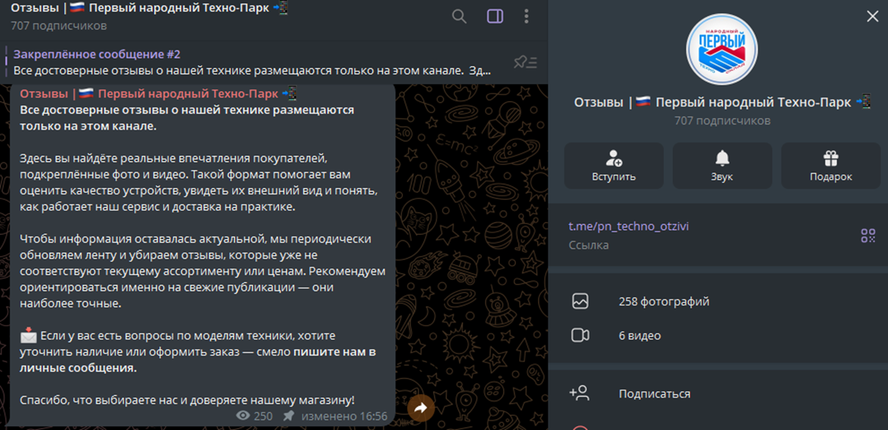The image size is (888, 430).
Task: Open the 6 видео section
Action: pos(639,335)
